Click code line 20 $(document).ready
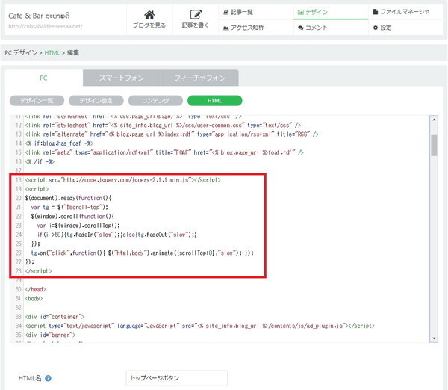 [x=68, y=198]
